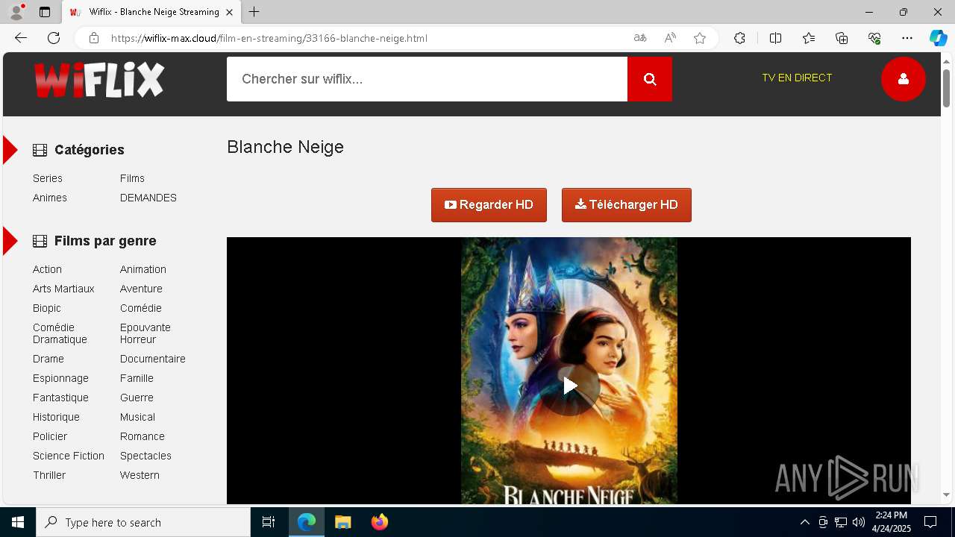The image size is (955, 537).
Task: Open the DEMANDES link
Action: (148, 198)
